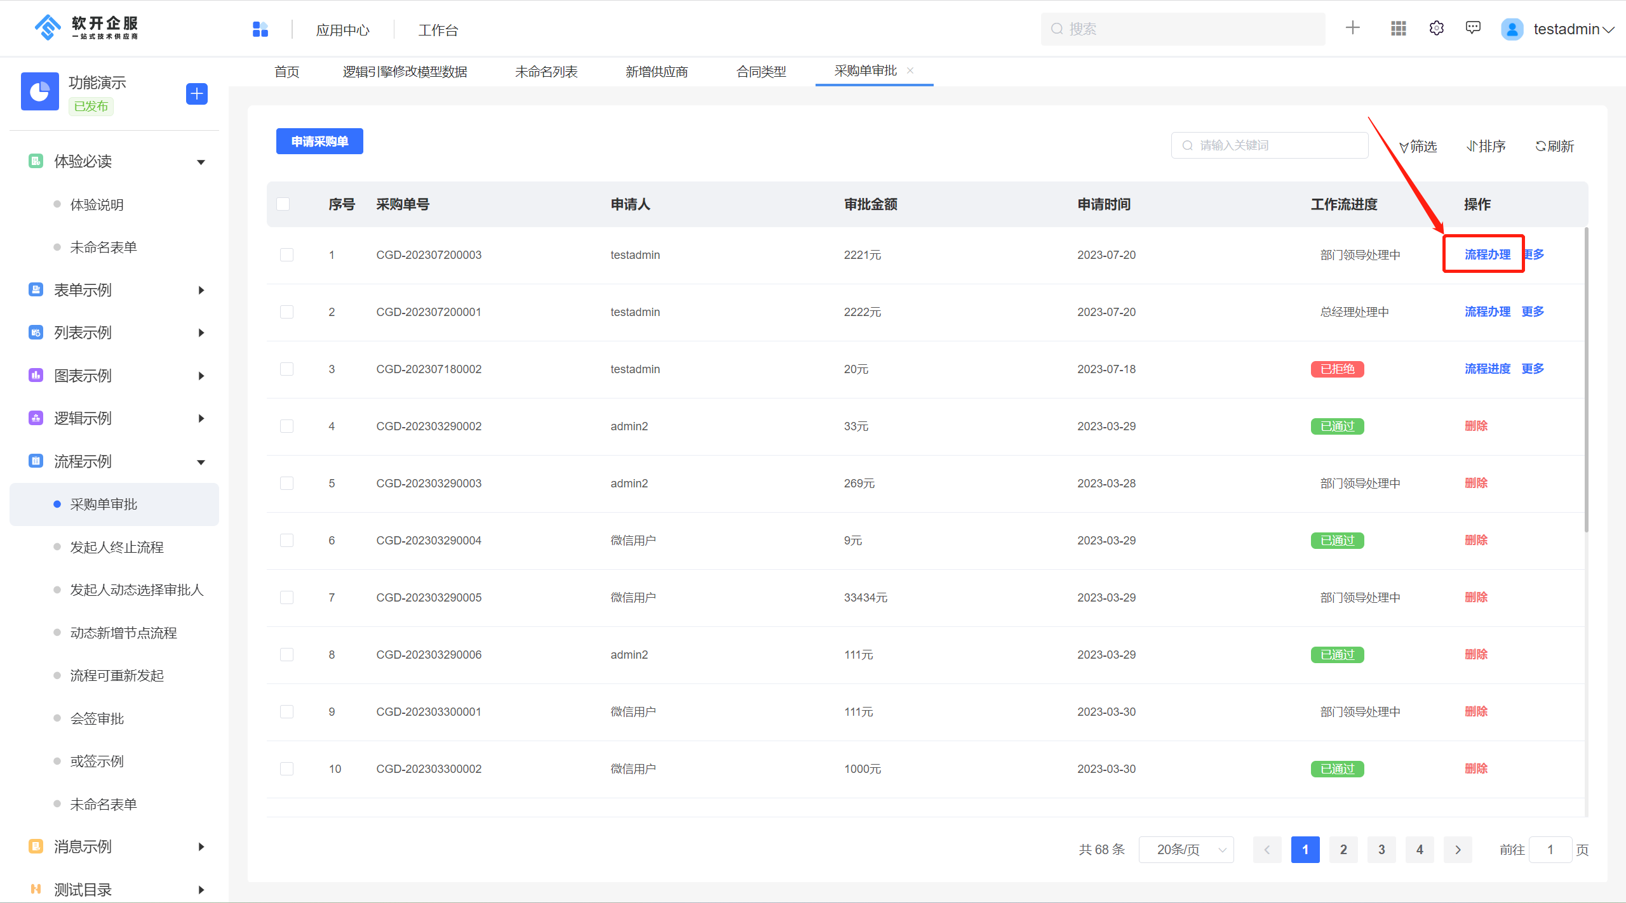Check the checkbox beside CGD-202303290002
1626x903 pixels.
click(x=286, y=426)
